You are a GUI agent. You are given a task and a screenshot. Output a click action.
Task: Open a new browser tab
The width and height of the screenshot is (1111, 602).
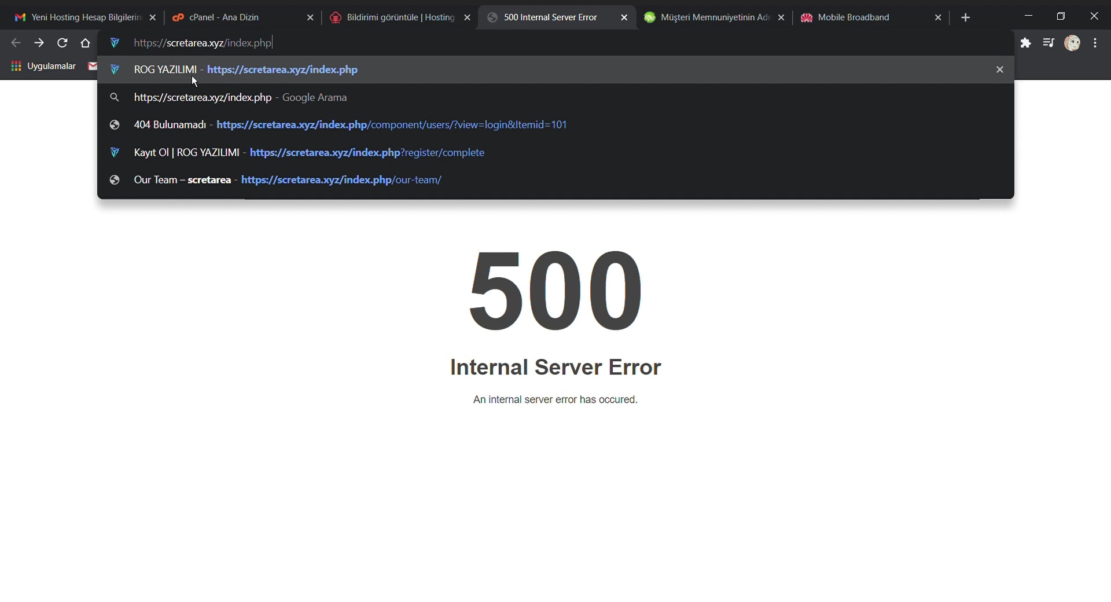point(965,17)
